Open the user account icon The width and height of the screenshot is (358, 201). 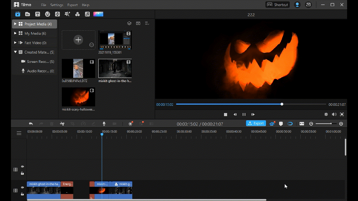point(297,5)
